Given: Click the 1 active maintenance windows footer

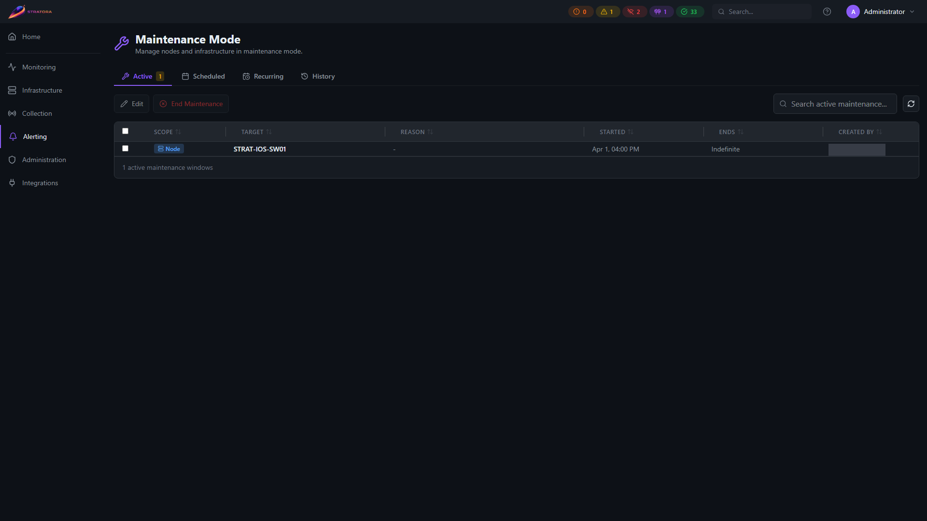Looking at the screenshot, I should coord(168,167).
